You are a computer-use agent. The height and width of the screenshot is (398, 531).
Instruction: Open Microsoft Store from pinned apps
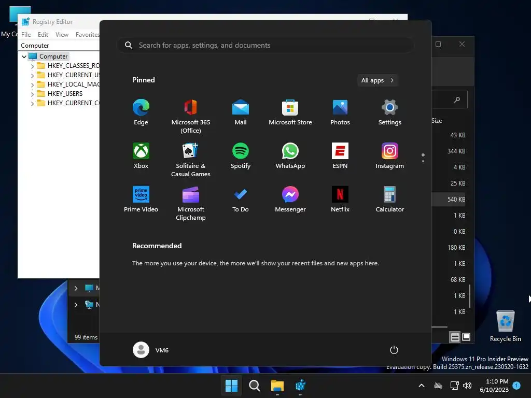(290, 112)
